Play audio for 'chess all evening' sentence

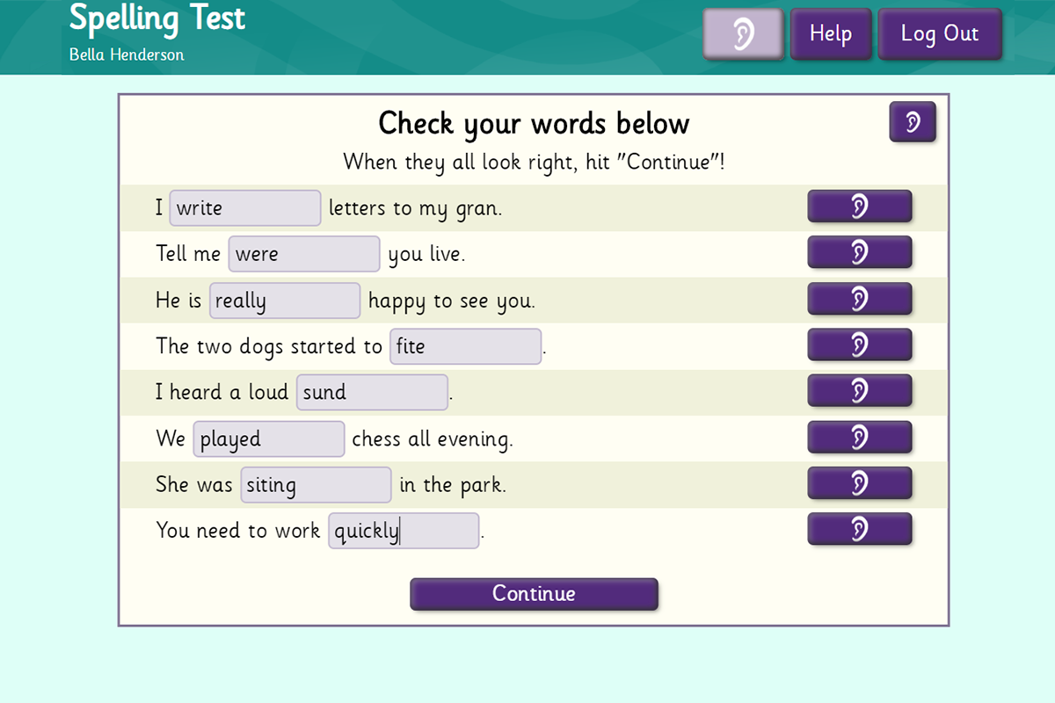pos(859,437)
